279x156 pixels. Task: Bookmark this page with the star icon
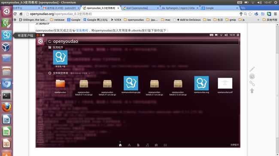[250, 14]
